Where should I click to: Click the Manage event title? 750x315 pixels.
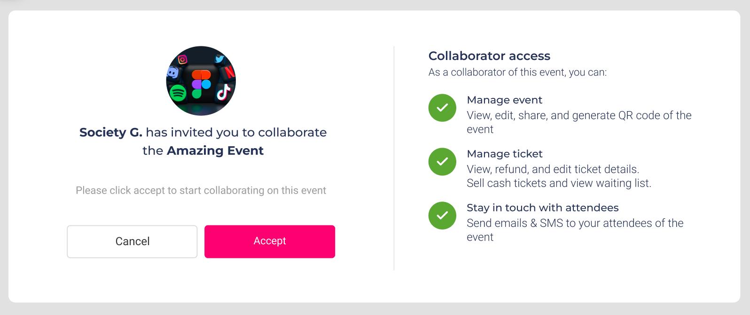pyautogui.click(x=504, y=100)
